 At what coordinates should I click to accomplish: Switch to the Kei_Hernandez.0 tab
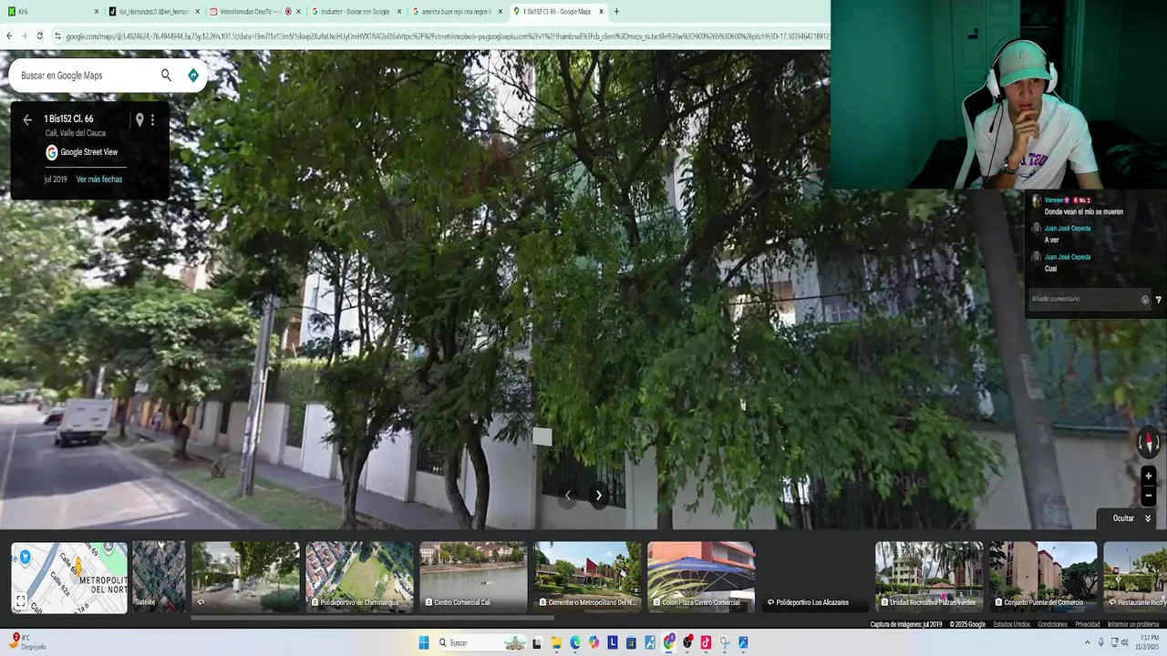click(153, 12)
